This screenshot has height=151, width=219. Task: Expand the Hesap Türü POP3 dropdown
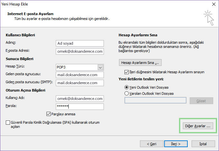[100, 67]
